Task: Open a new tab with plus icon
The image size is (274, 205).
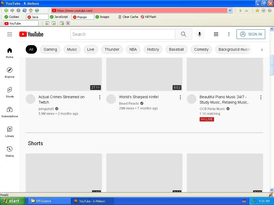Action: pos(62,23)
